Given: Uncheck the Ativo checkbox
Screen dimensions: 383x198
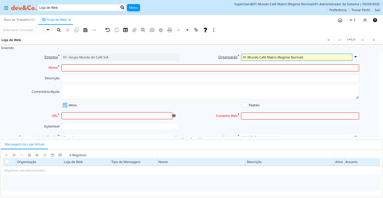Looking at the screenshot, I should click(65, 105).
